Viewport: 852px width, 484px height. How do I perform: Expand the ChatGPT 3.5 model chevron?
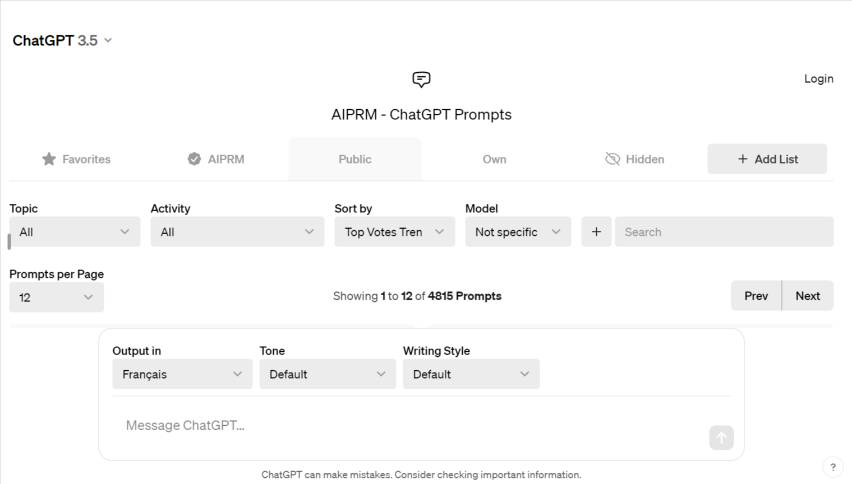click(x=108, y=40)
